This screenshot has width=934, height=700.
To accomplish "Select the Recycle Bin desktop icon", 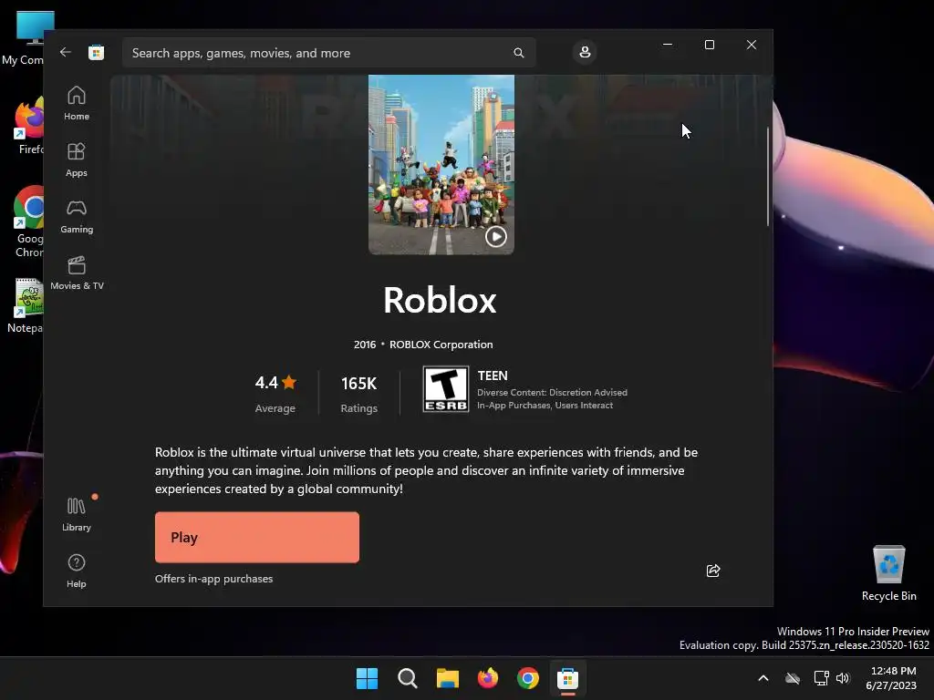I will [x=888, y=573].
